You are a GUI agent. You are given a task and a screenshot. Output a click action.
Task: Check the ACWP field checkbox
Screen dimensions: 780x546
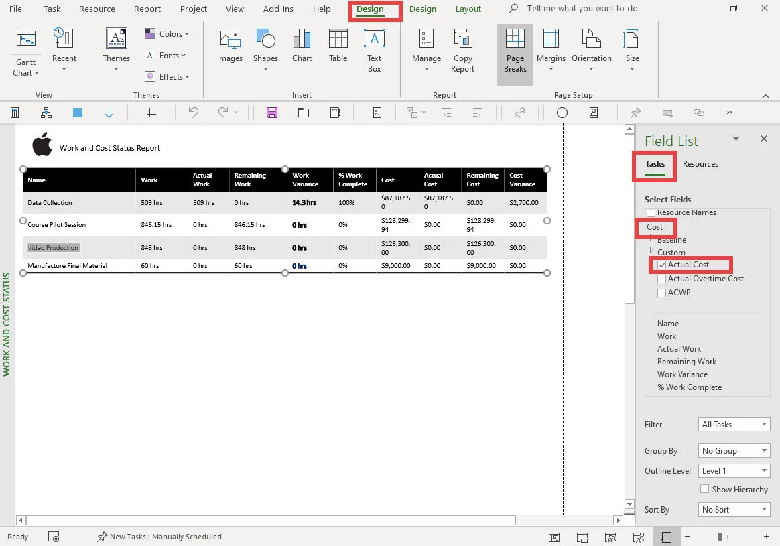661,293
